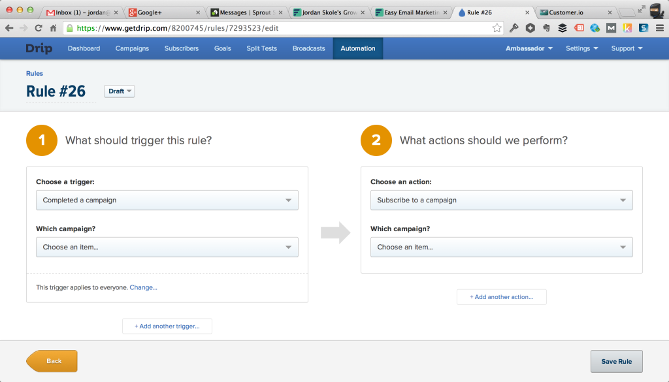Click the Drip logo

pos(39,48)
